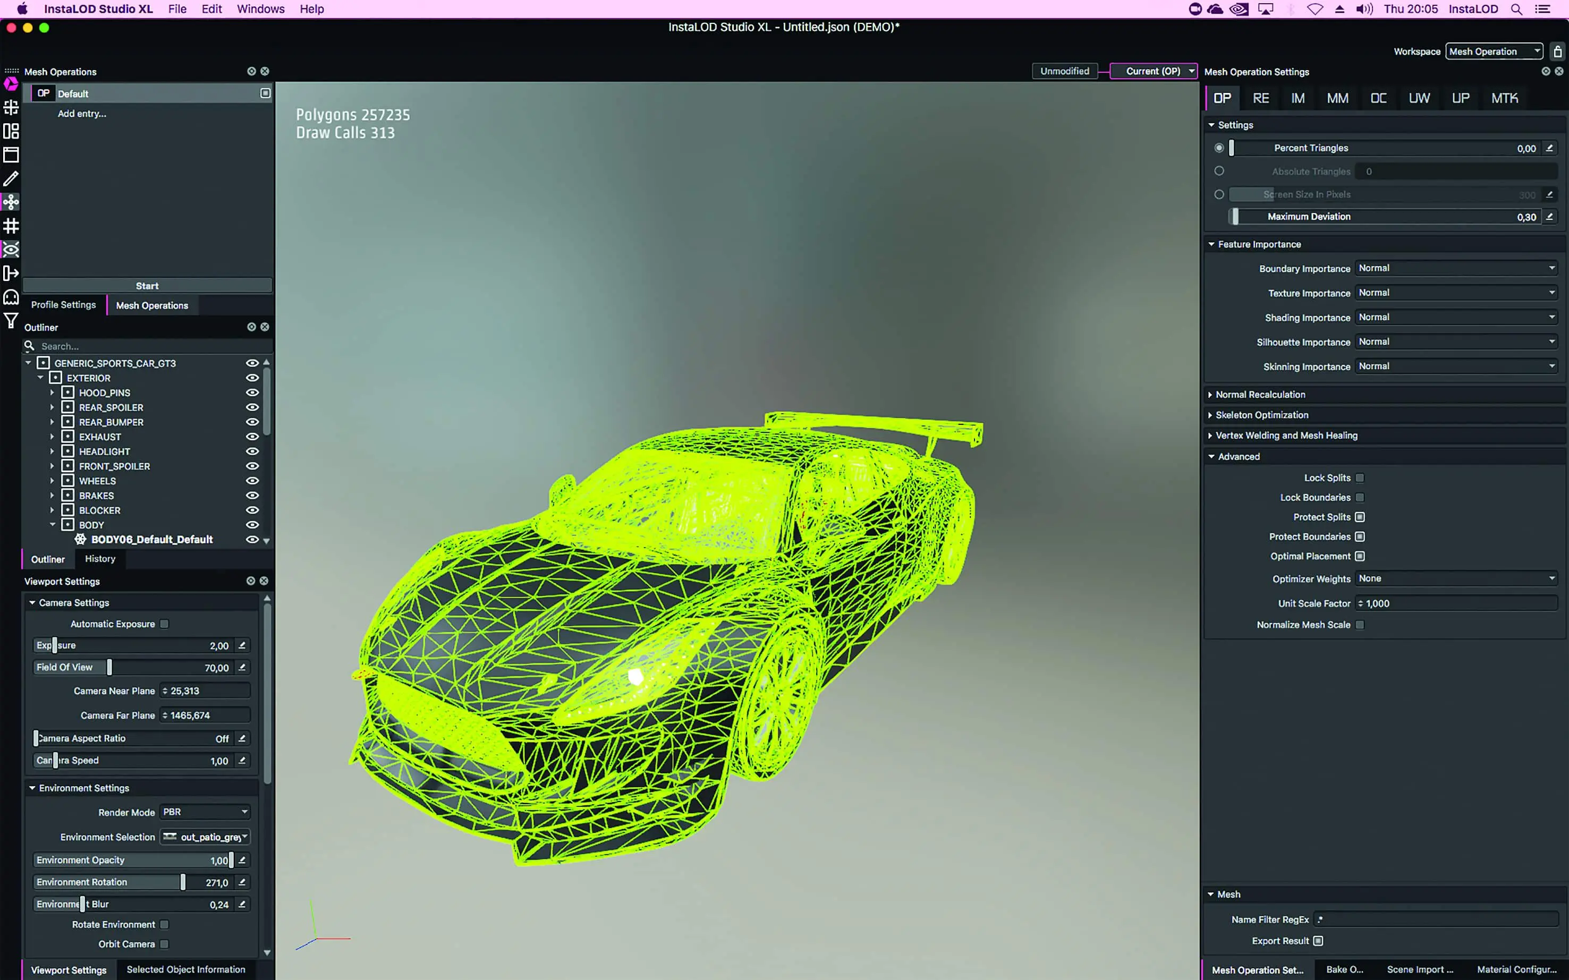Expand the Normal Recalculation section

point(1260,394)
